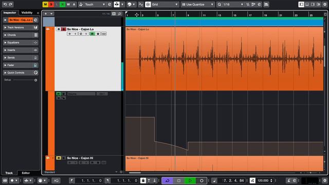
Task: Click the auto-scroll icon next to Touch
Action: click(x=109, y=5)
